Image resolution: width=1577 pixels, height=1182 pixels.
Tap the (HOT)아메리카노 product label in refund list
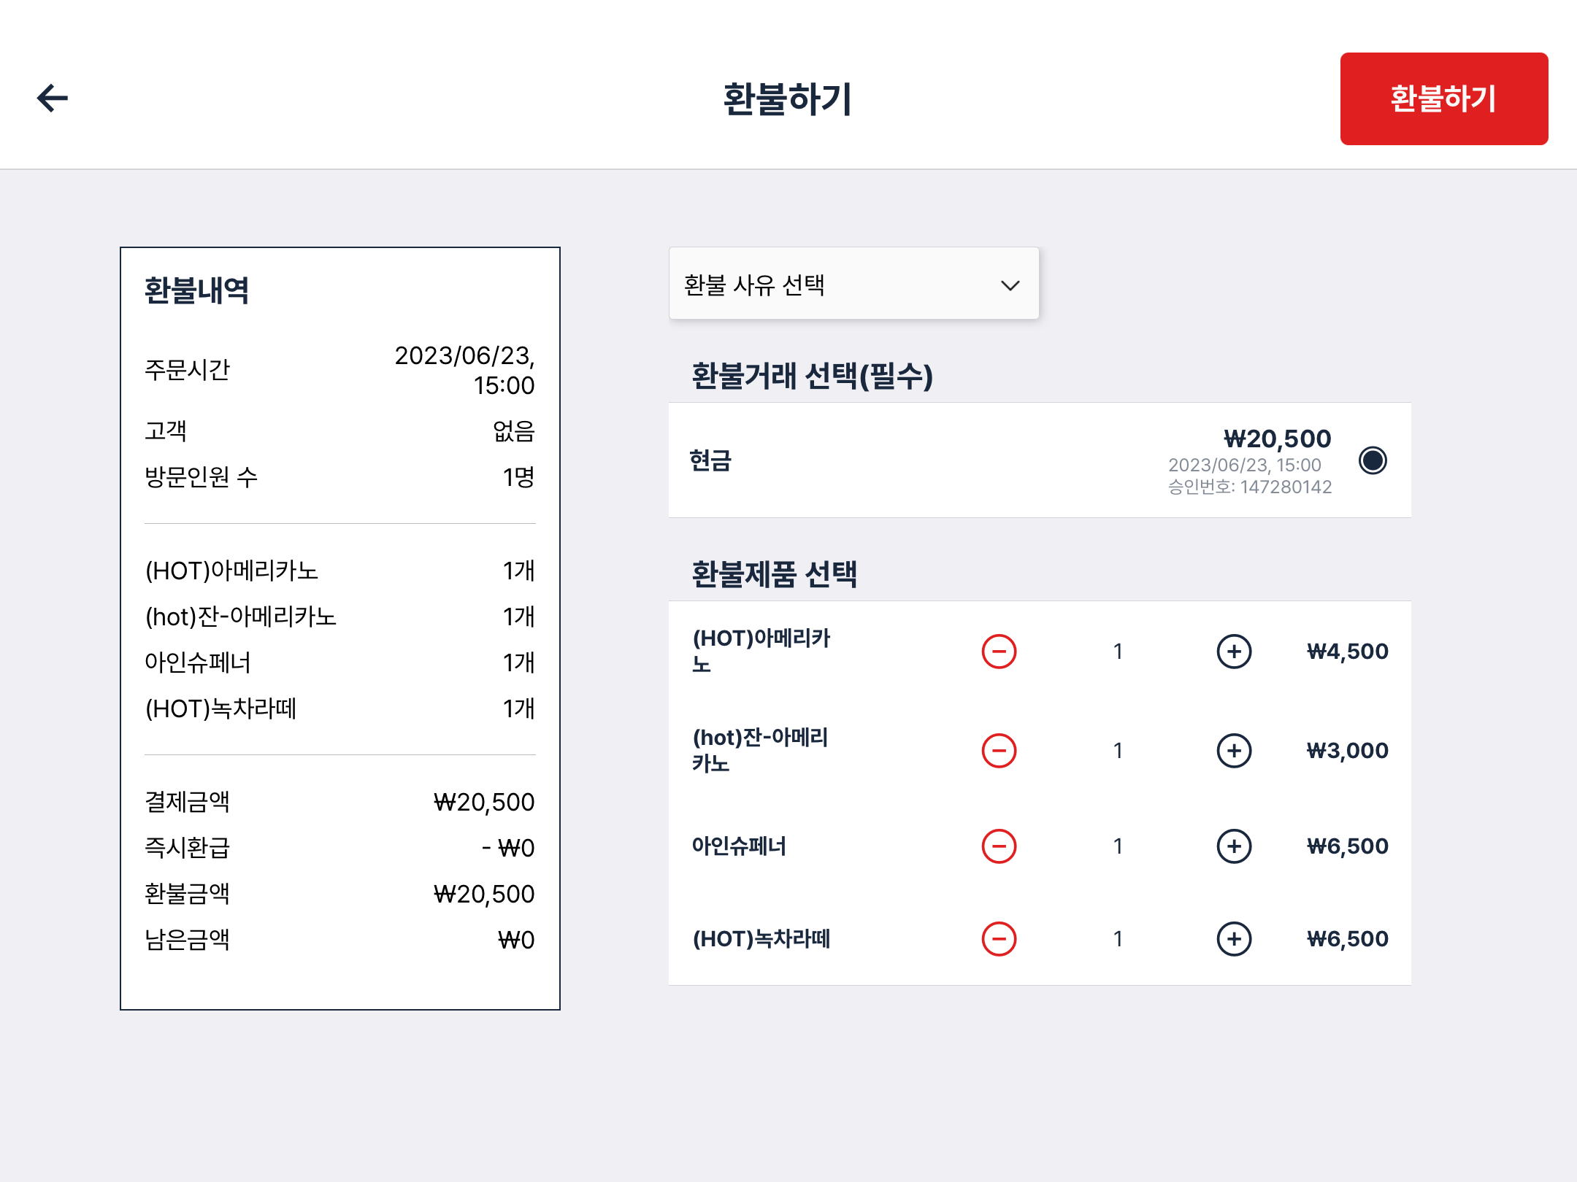[x=761, y=651]
